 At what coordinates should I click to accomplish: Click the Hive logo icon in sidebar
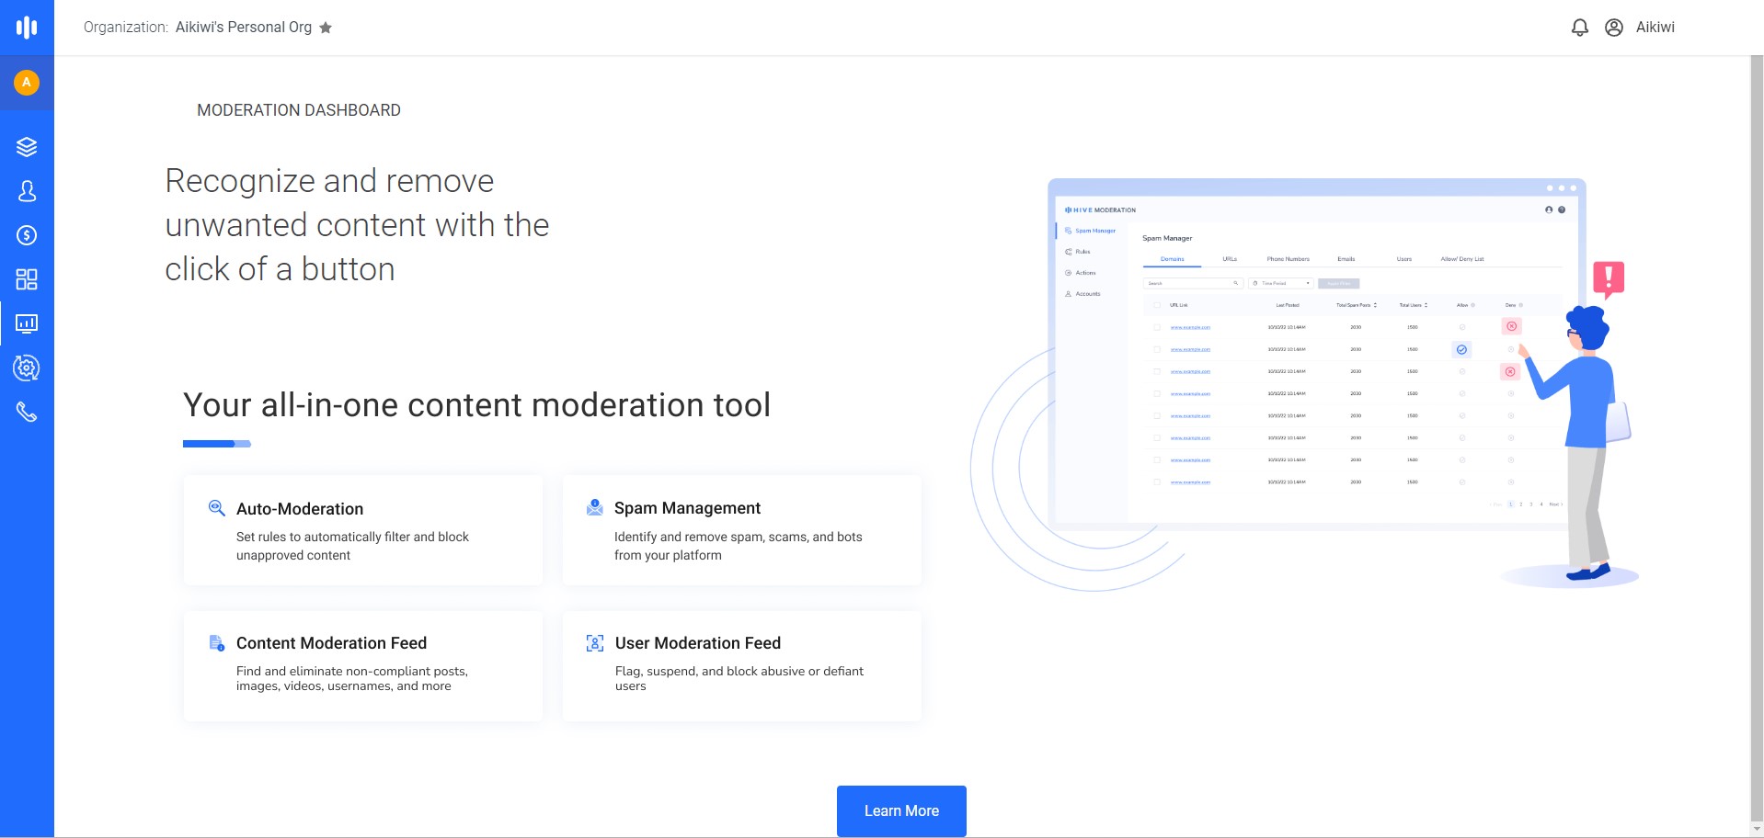pos(27,28)
